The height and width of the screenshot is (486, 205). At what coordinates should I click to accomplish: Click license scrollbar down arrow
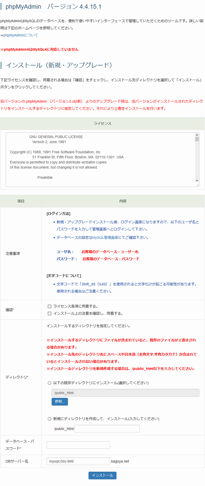tap(197, 180)
